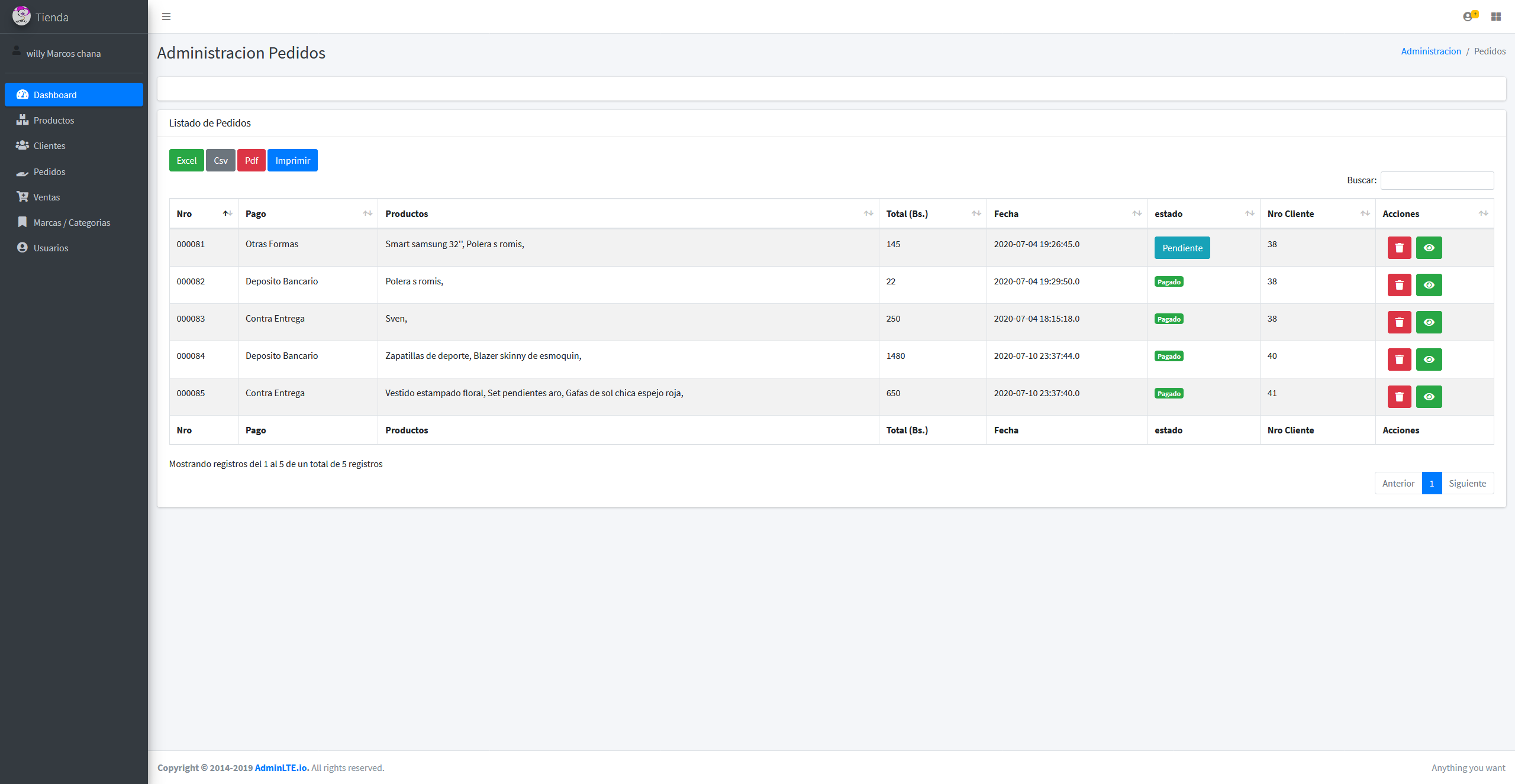Sort the table by Total (Bs.)

point(907,213)
